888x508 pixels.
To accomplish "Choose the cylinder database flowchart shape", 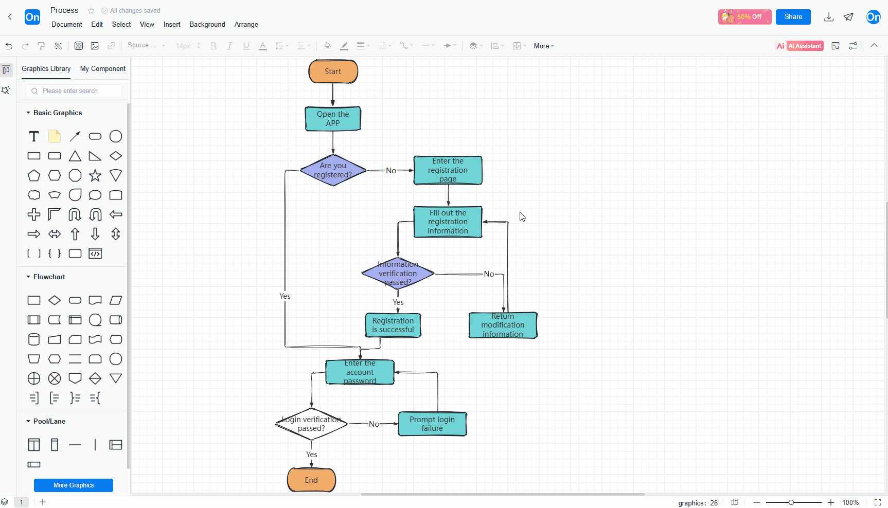I will [34, 339].
